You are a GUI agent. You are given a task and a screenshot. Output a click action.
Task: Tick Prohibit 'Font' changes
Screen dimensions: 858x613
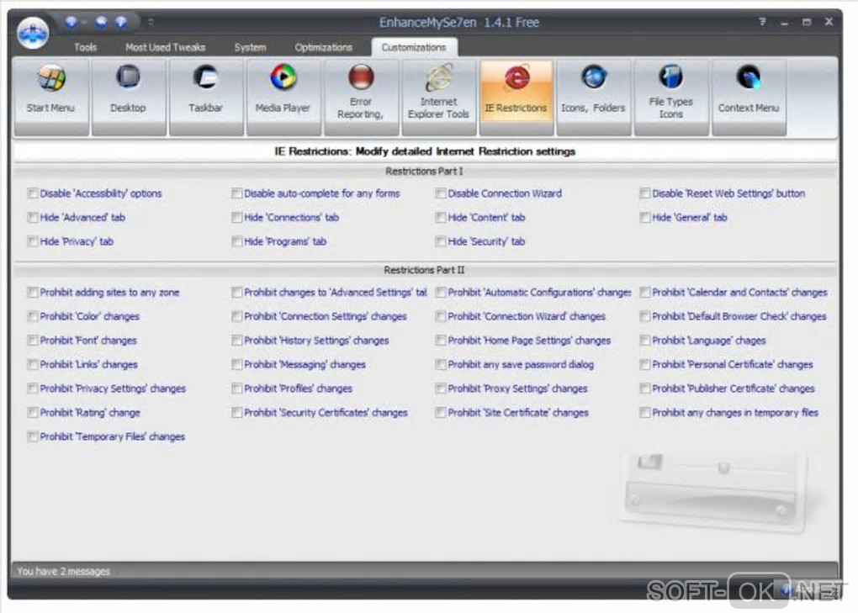click(32, 340)
